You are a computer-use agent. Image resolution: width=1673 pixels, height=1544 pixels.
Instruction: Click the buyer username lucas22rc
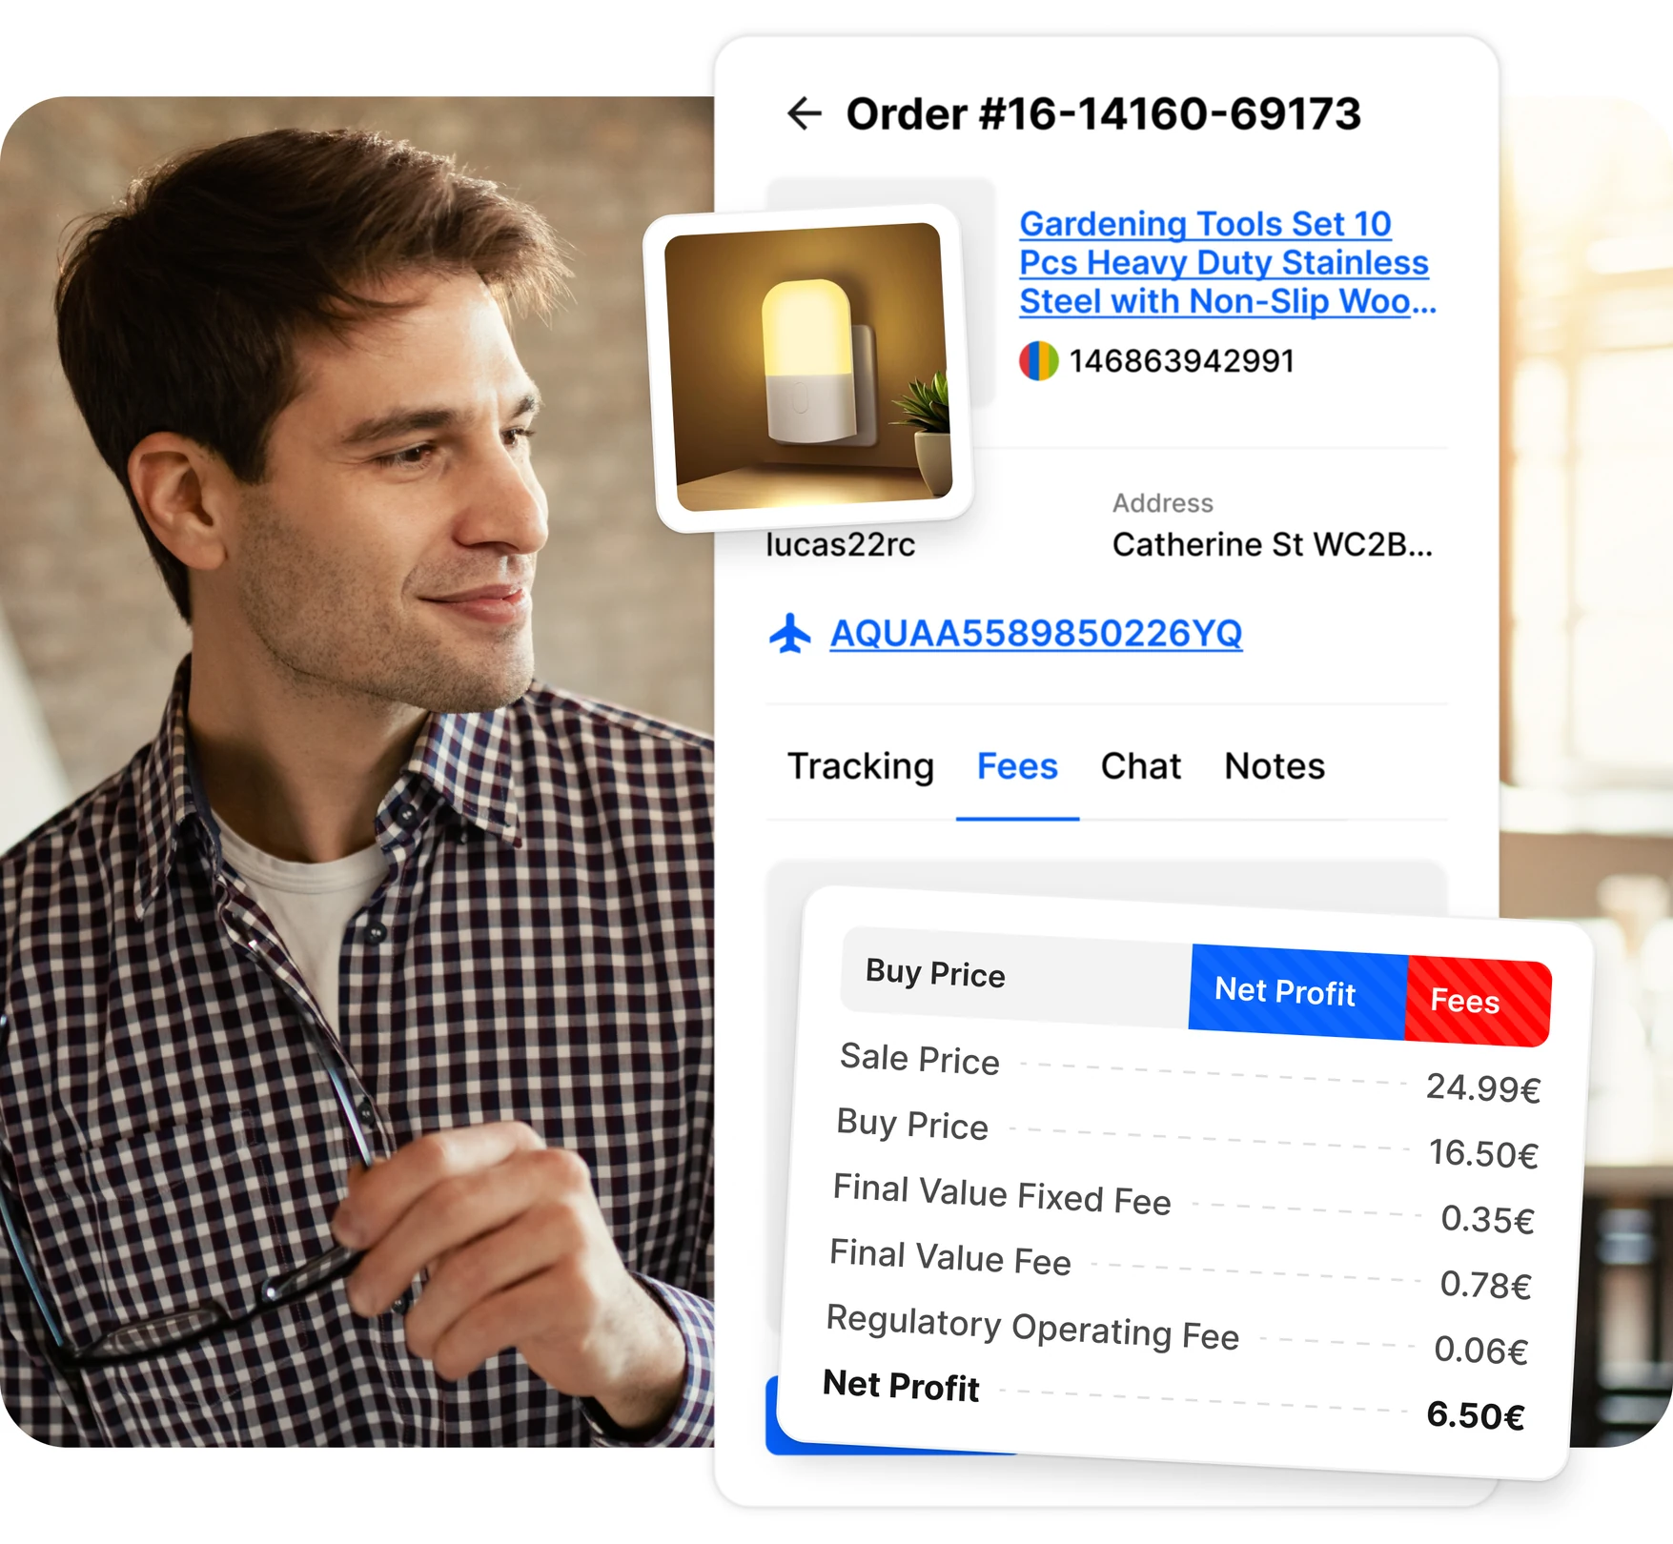tap(840, 545)
